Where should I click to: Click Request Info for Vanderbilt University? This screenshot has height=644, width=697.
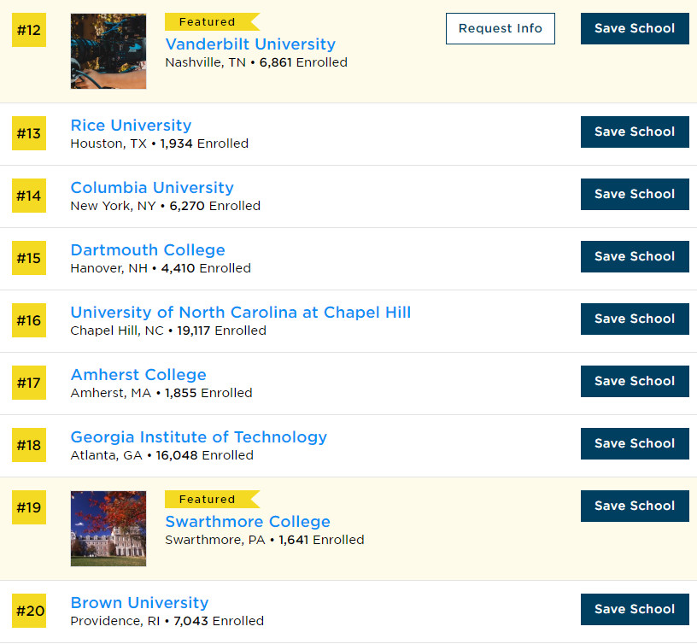click(500, 28)
